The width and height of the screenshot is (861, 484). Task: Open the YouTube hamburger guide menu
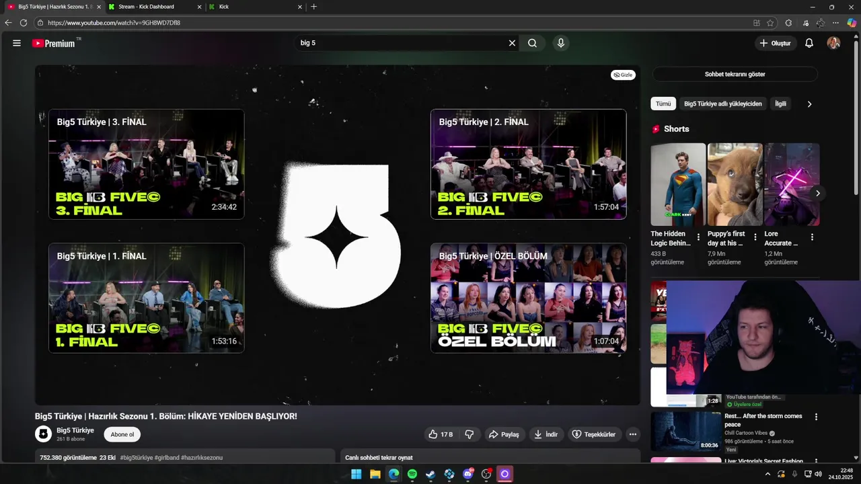[x=17, y=43]
